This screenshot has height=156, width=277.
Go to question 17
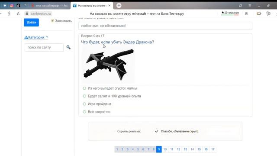[213, 149]
